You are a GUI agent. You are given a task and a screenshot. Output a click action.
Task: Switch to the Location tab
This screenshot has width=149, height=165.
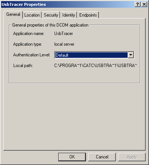[x=32, y=15]
